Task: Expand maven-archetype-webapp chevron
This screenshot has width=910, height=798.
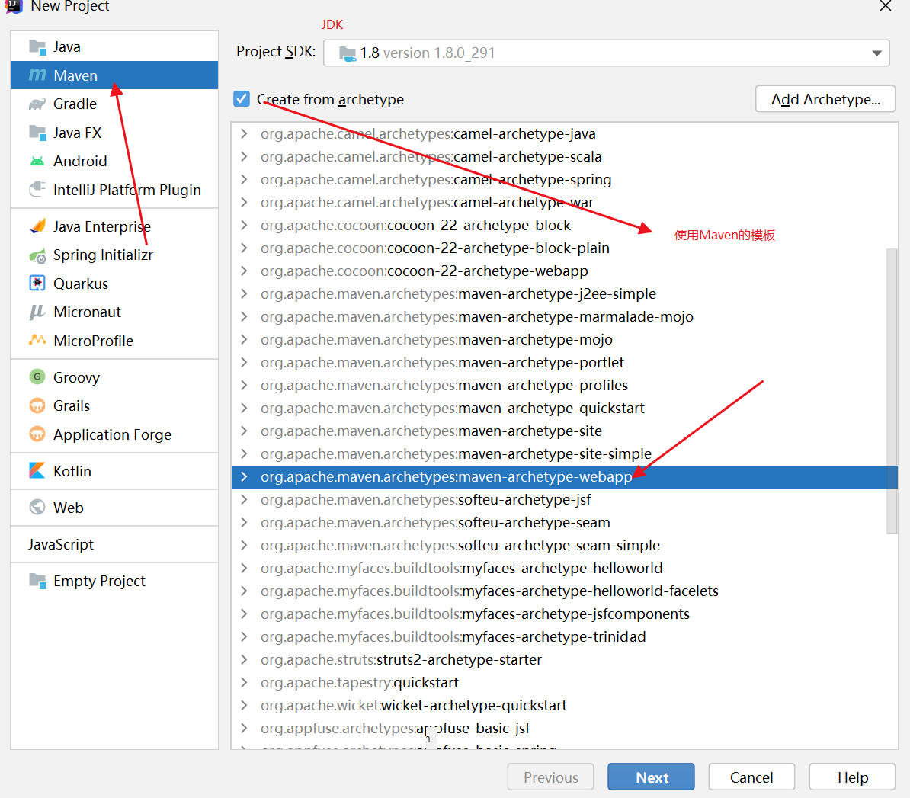Action: click(245, 477)
